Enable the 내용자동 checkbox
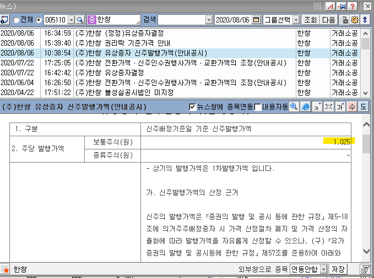The image size is (374, 278). pos(258,107)
